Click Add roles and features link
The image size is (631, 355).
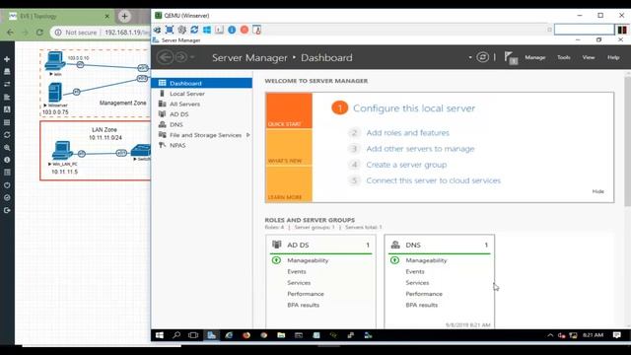pos(407,133)
